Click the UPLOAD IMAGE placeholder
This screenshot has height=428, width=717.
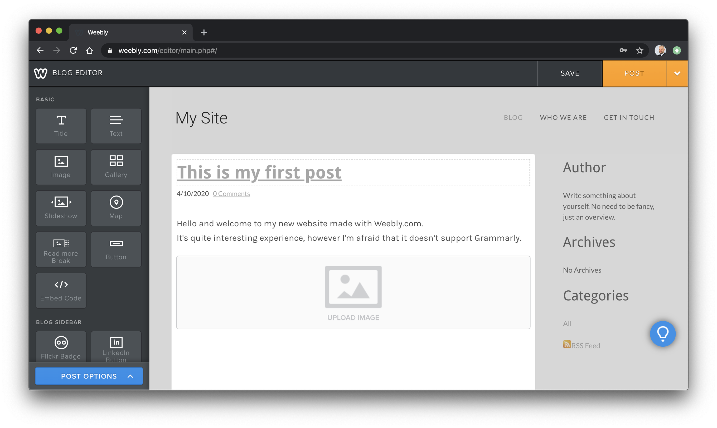353,292
